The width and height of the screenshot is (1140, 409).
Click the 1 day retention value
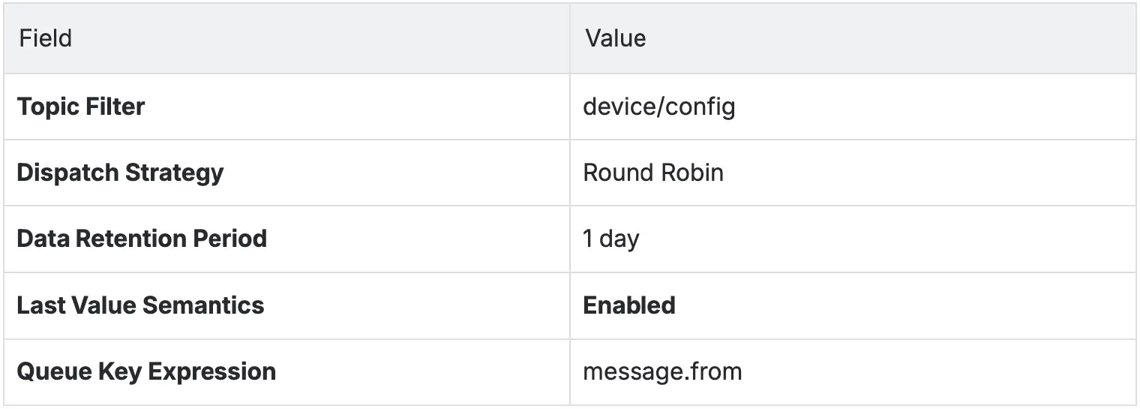[610, 239]
